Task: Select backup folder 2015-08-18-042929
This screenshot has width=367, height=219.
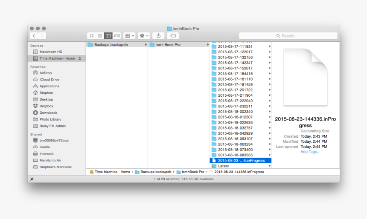Action: [241, 133]
